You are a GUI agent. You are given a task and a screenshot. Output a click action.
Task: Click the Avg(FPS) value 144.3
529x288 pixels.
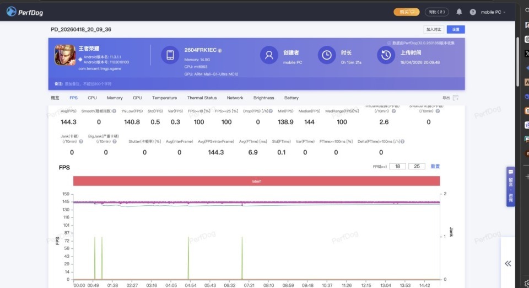[x=68, y=122]
